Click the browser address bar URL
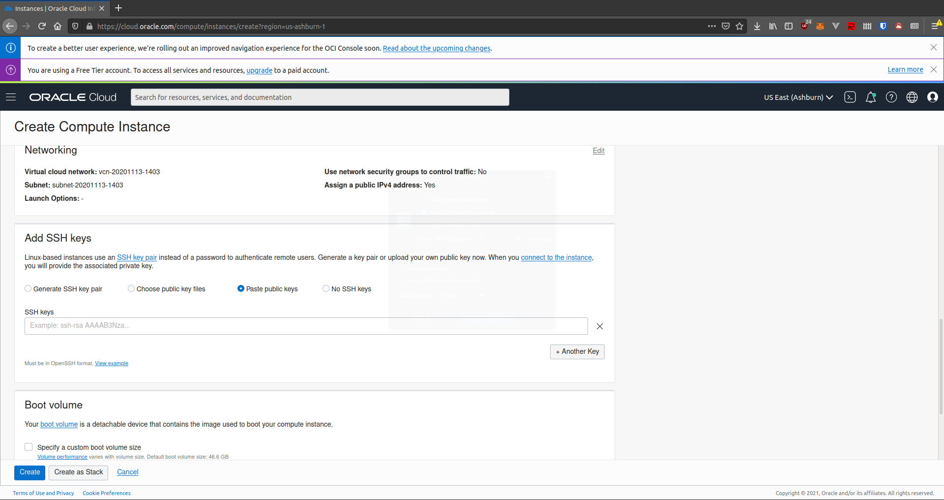 [211, 27]
